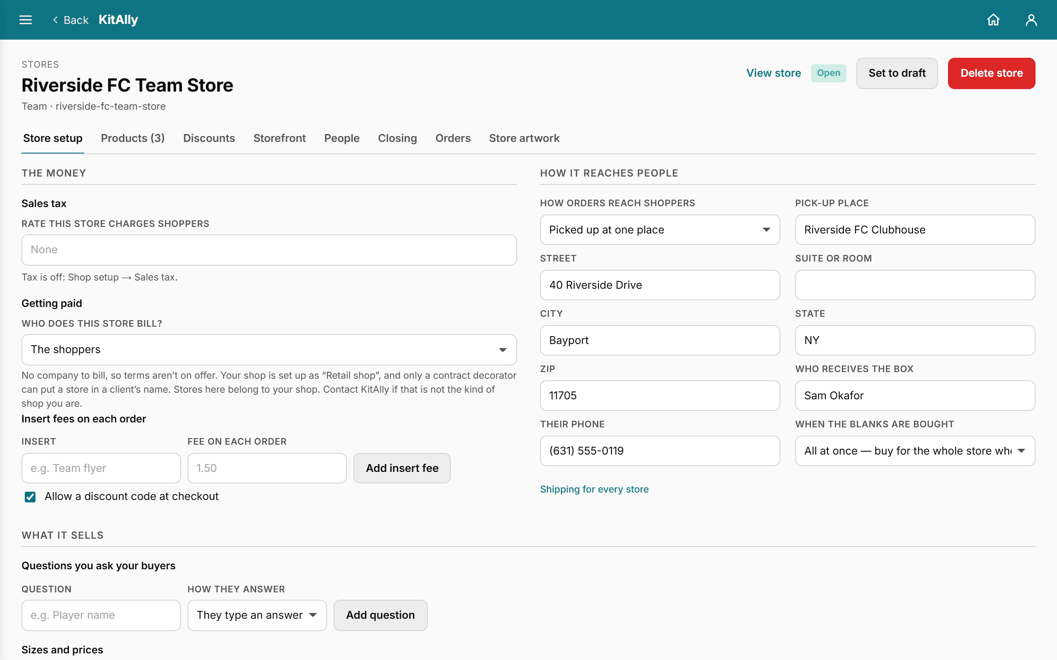Image resolution: width=1057 pixels, height=660 pixels.
Task: Click the home icon in header
Action: pos(993,20)
